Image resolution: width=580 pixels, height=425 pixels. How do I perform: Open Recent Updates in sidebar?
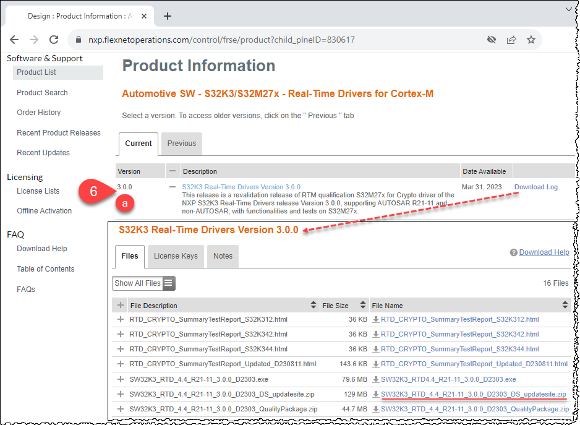[x=43, y=153]
